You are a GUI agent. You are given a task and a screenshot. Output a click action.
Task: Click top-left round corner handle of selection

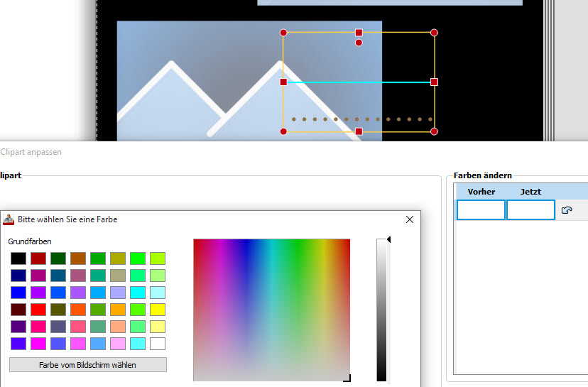pos(283,33)
